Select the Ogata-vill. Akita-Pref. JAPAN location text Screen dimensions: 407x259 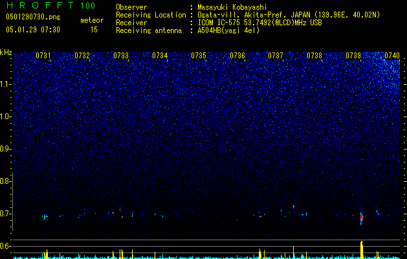click(x=289, y=15)
